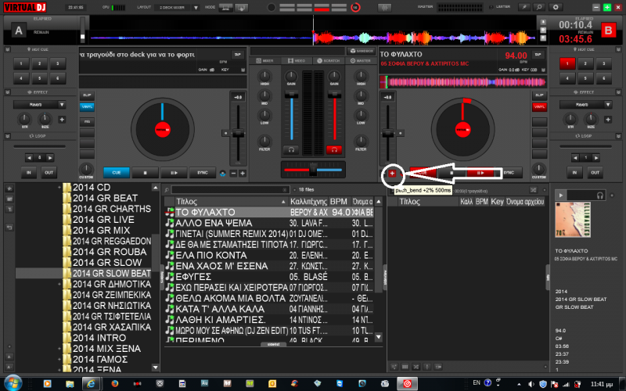Click deck B loop double right arrow
This screenshot has width=626, height=391.
[x=595, y=158]
